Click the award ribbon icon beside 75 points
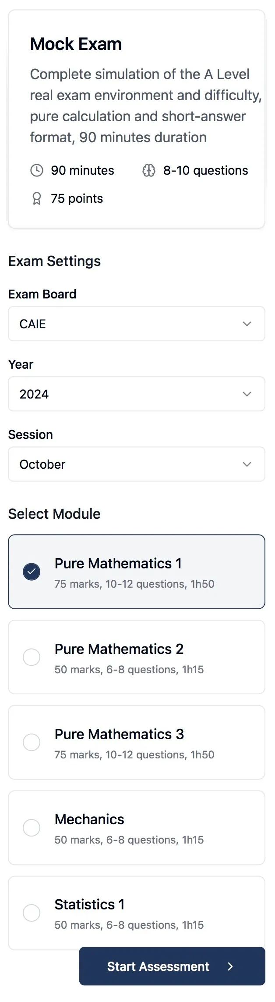Screen dimensions: 275x1002 37,199
